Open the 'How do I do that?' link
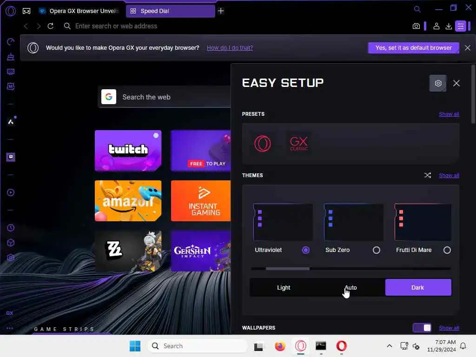The image size is (476, 357). click(230, 48)
